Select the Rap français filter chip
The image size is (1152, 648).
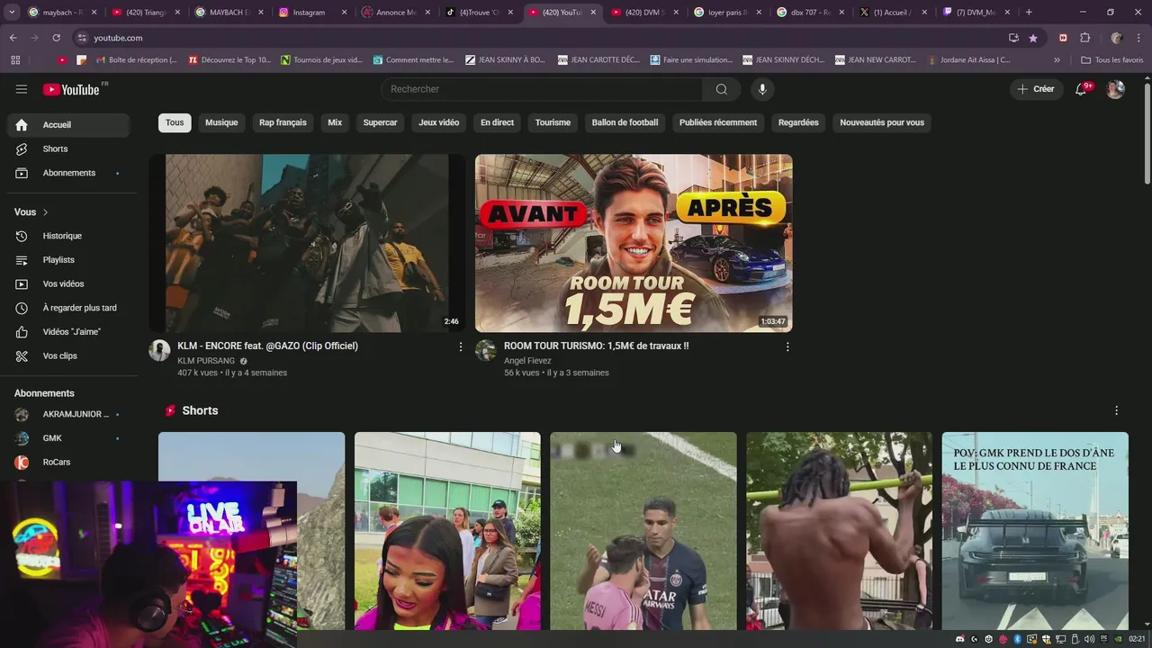click(x=283, y=122)
